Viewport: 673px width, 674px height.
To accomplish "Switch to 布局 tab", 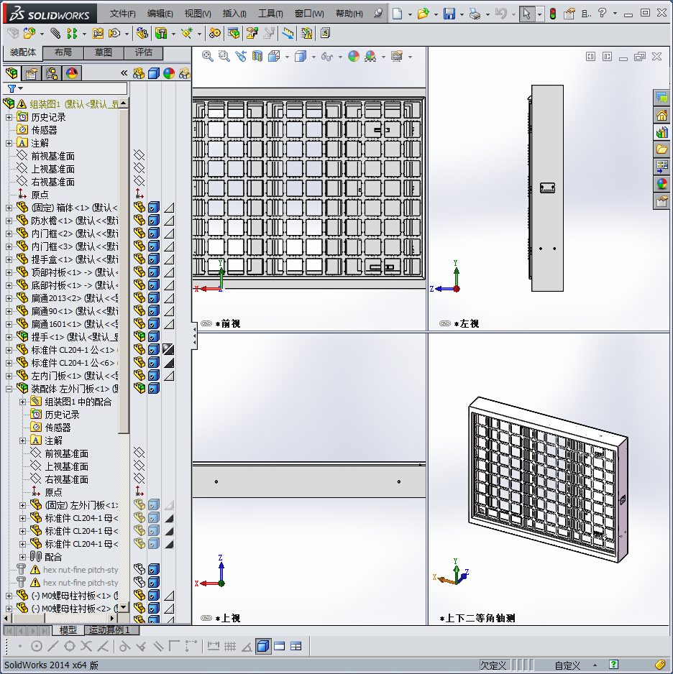I will pos(63,52).
